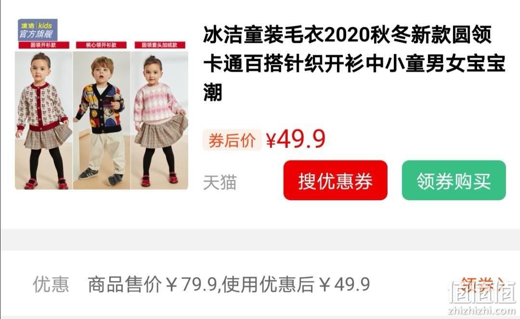Click the 优惠 row label
Image resolution: width=520 pixels, height=319 pixels.
point(51,284)
